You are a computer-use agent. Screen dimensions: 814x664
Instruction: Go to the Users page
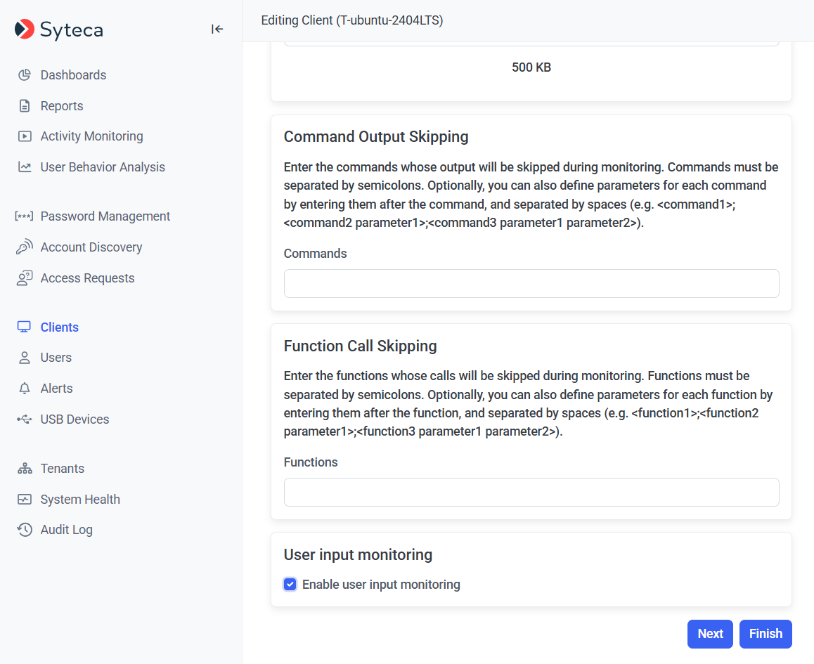point(56,358)
